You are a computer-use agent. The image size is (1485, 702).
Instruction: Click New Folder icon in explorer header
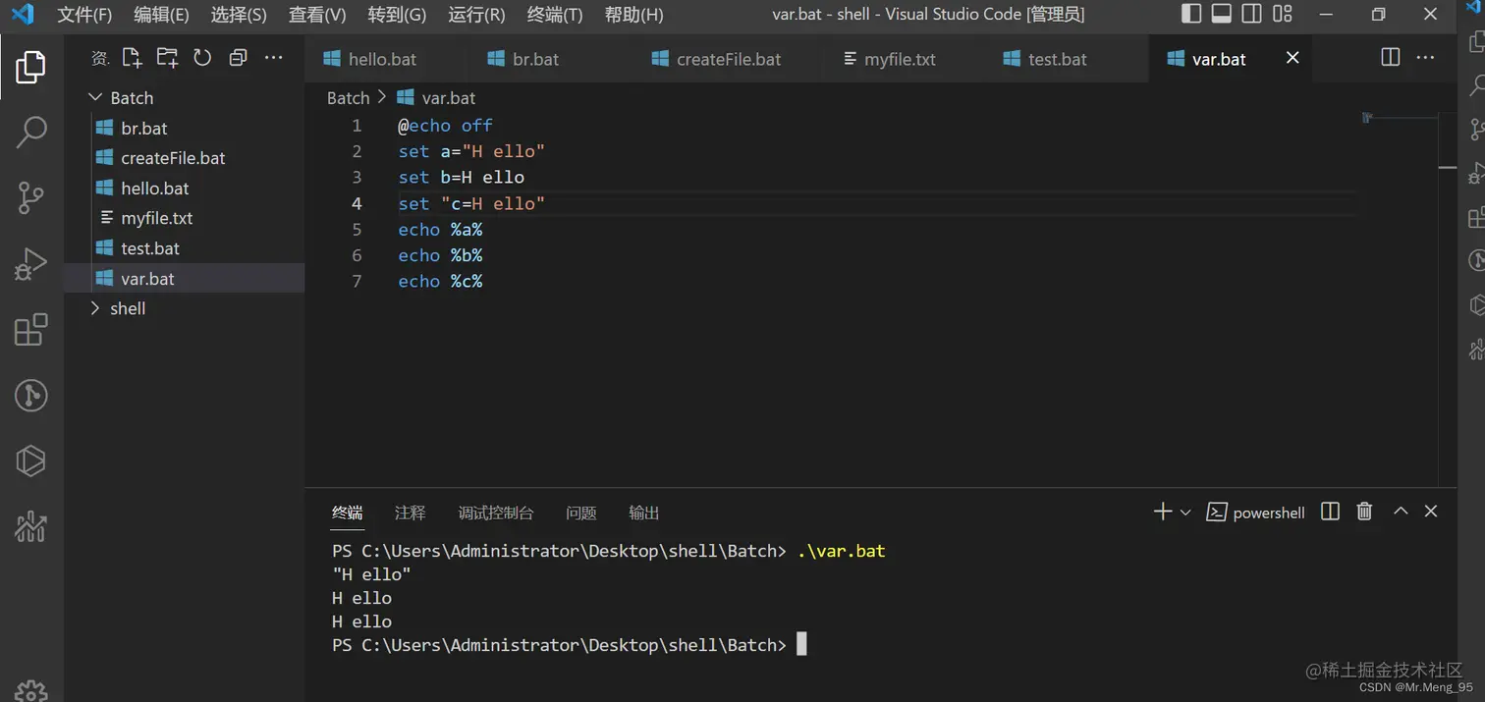167,58
